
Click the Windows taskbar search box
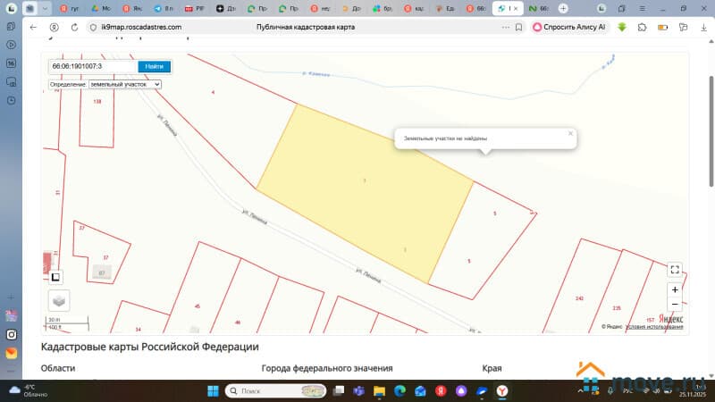(x=274, y=391)
